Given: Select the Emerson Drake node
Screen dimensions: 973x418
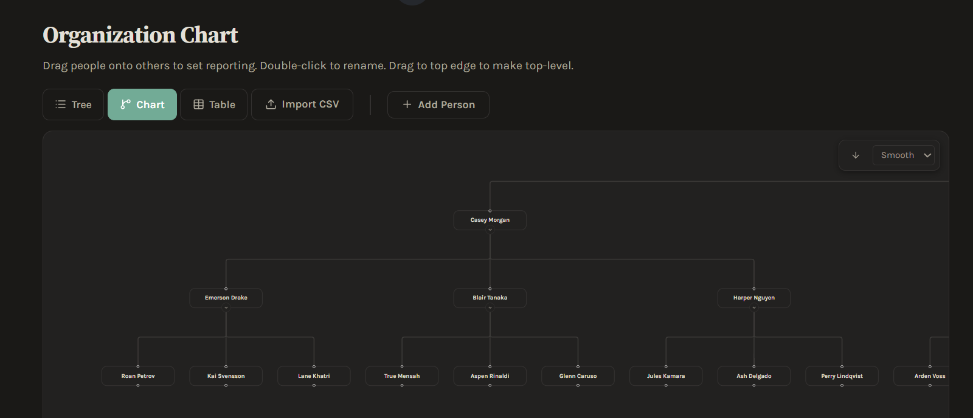Looking at the screenshot, I should 226,298.
